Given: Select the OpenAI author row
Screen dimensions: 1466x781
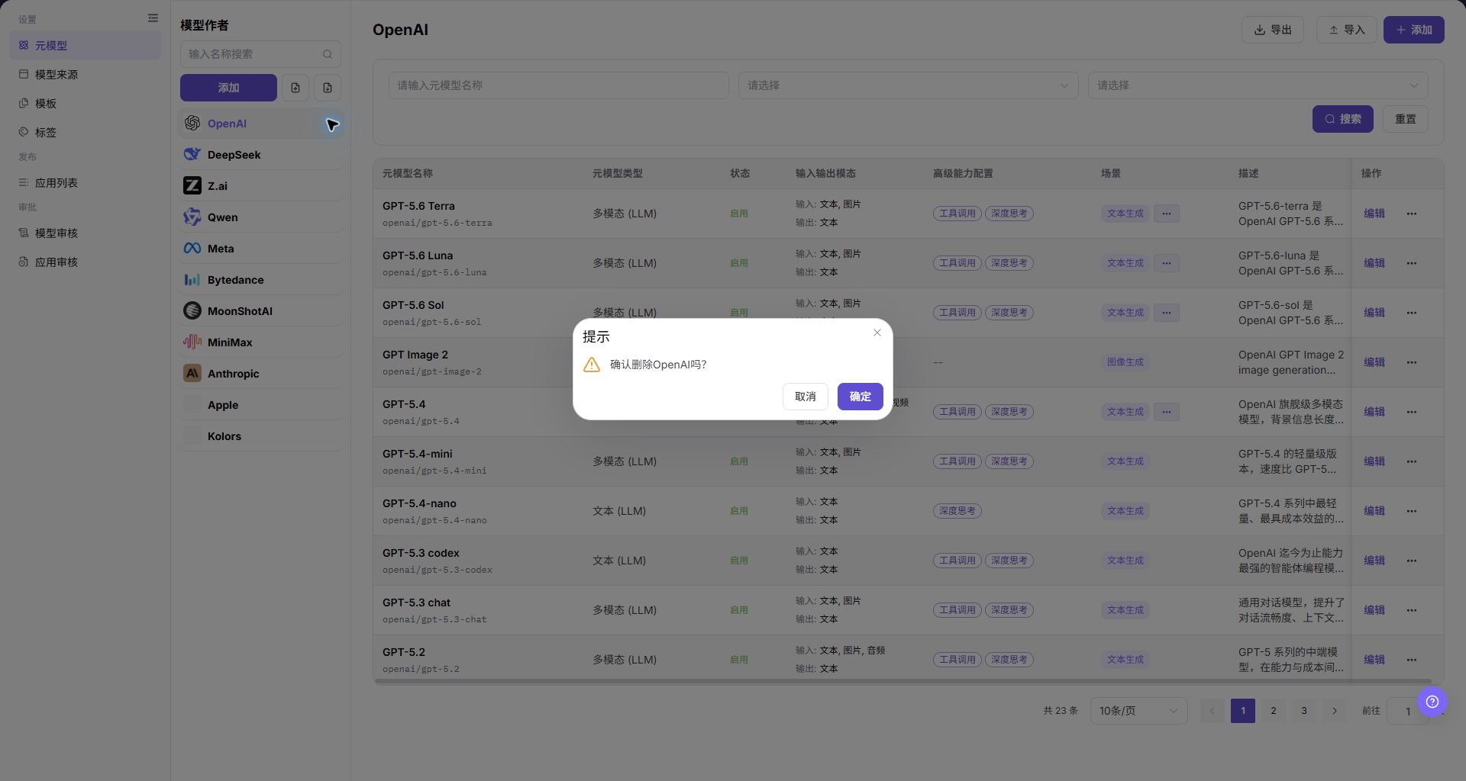Looking at the screenshot, I should [x=260, y=124].
